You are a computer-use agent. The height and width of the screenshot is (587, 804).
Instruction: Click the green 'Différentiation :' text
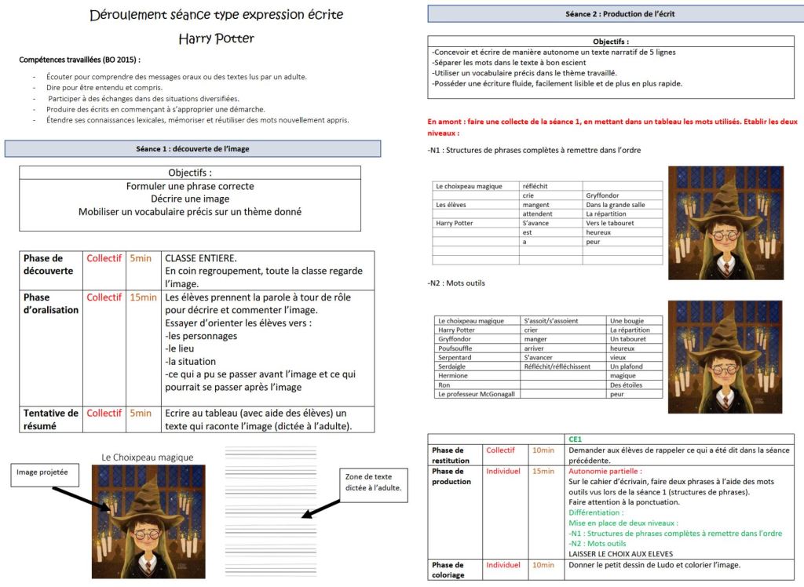[597, 512]
